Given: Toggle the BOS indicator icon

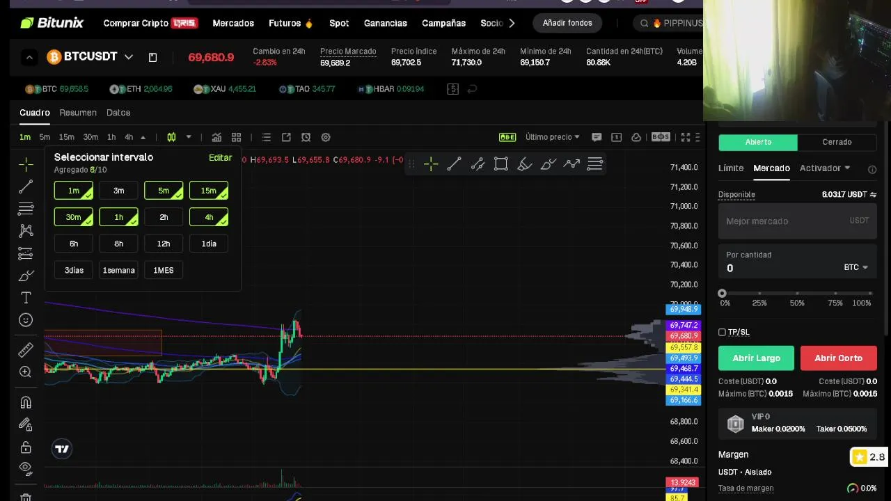Looking at the screenshot, I should pyautogui.click(x=661, y=137).
